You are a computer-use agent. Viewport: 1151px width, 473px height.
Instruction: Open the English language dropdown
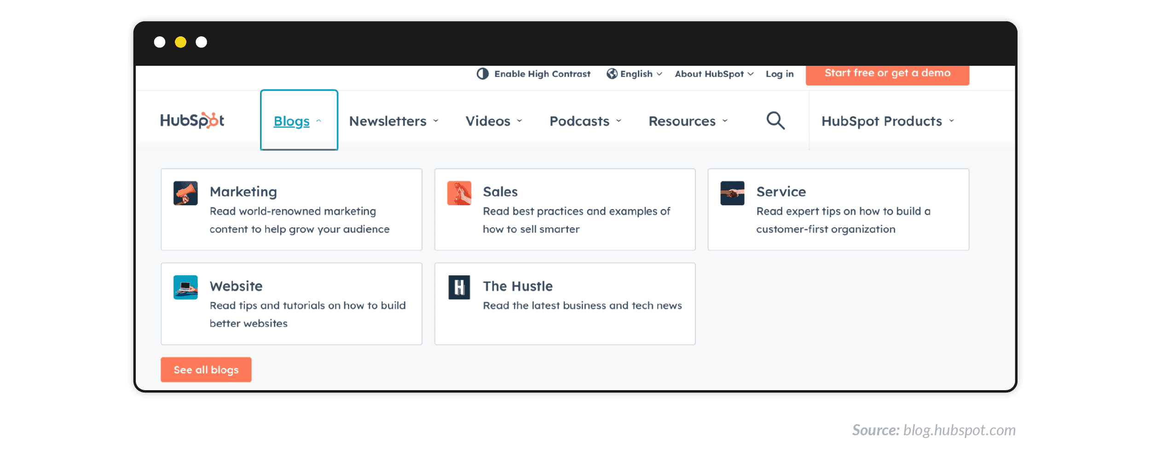click(635, 74)
